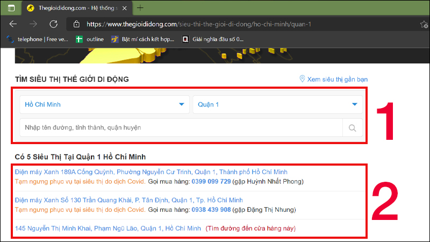The height and width of the screenshot is (242, 430).
Task: View site security lock info
Action: (76, 24)
